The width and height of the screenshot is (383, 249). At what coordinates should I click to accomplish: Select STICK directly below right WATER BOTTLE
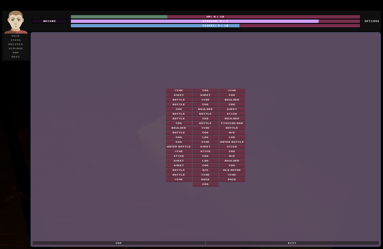tap(232, 147)
